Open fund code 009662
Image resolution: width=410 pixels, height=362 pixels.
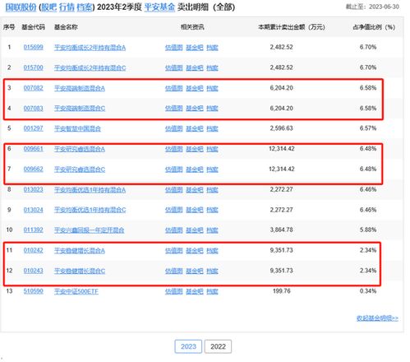click(34, 169)
